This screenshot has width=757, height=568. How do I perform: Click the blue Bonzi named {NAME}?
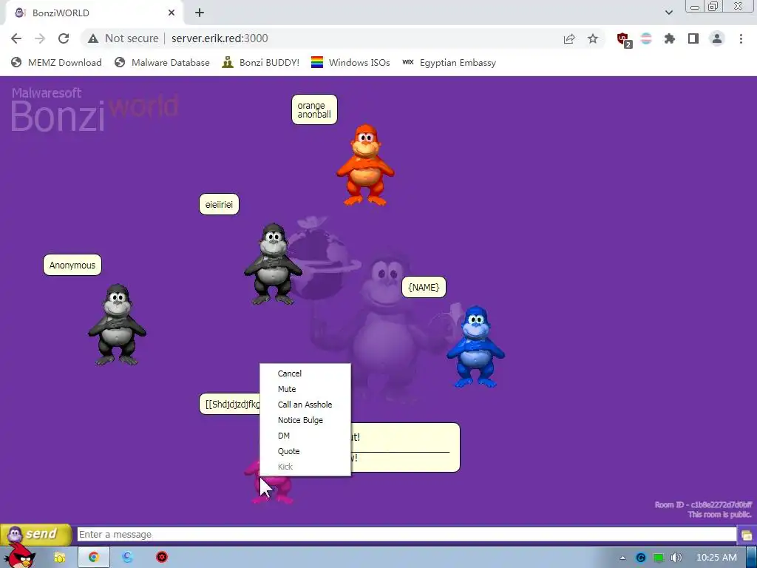(475, 346)
